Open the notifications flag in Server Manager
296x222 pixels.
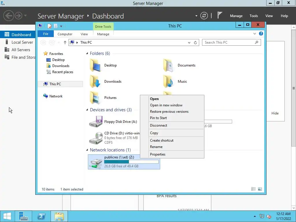(x=220, y=15)
